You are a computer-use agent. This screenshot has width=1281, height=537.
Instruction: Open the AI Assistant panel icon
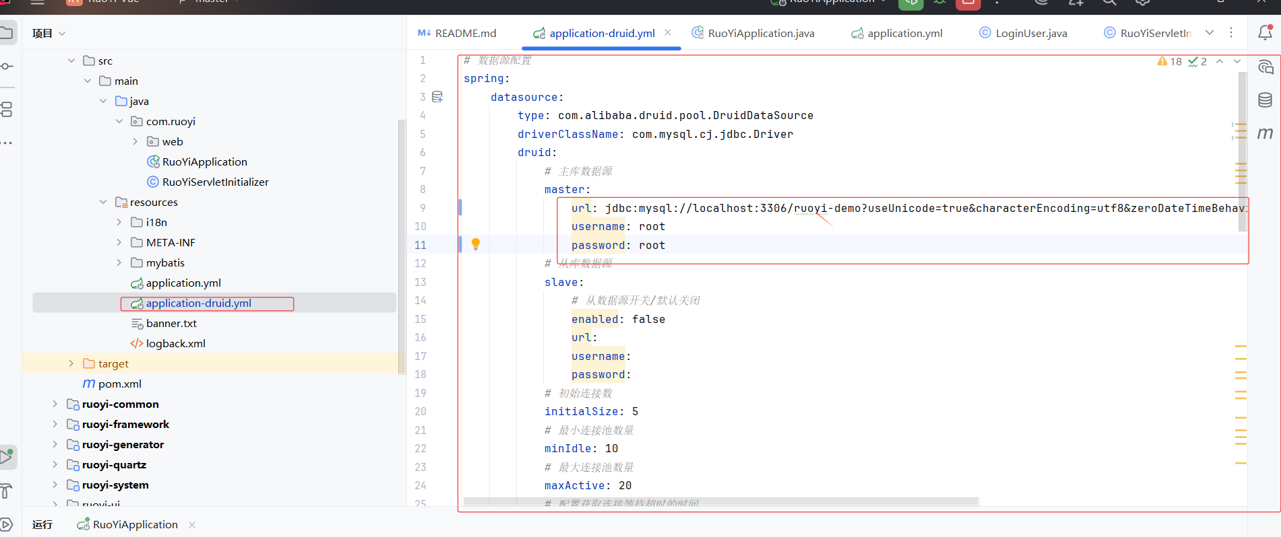pos(1266,67)
